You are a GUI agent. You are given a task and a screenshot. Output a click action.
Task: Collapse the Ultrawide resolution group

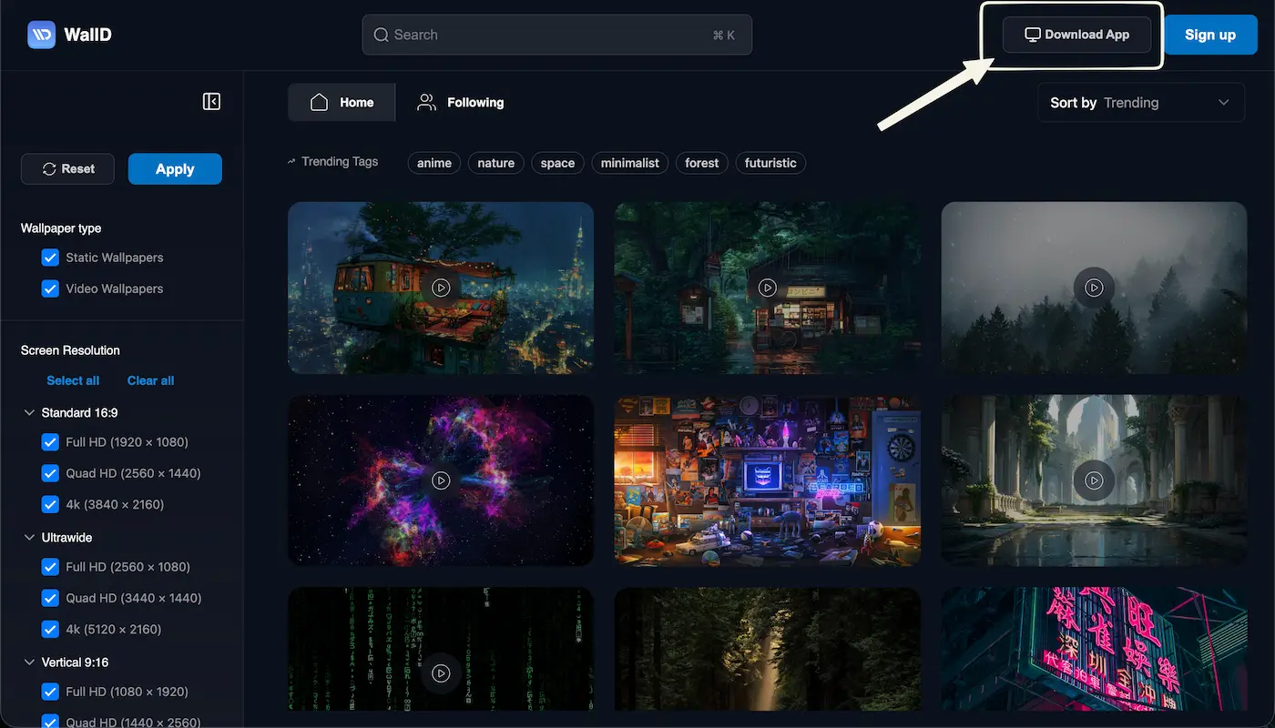click(x=28, y=538)
